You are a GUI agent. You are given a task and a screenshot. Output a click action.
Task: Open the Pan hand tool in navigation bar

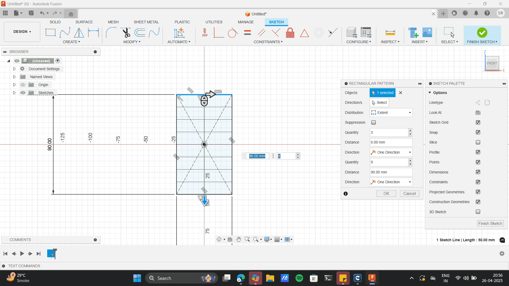coord(239,239)
